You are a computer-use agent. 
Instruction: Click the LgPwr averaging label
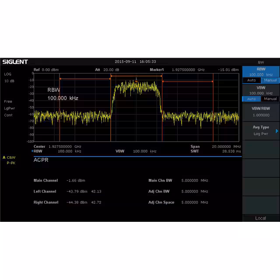(9, 108)
